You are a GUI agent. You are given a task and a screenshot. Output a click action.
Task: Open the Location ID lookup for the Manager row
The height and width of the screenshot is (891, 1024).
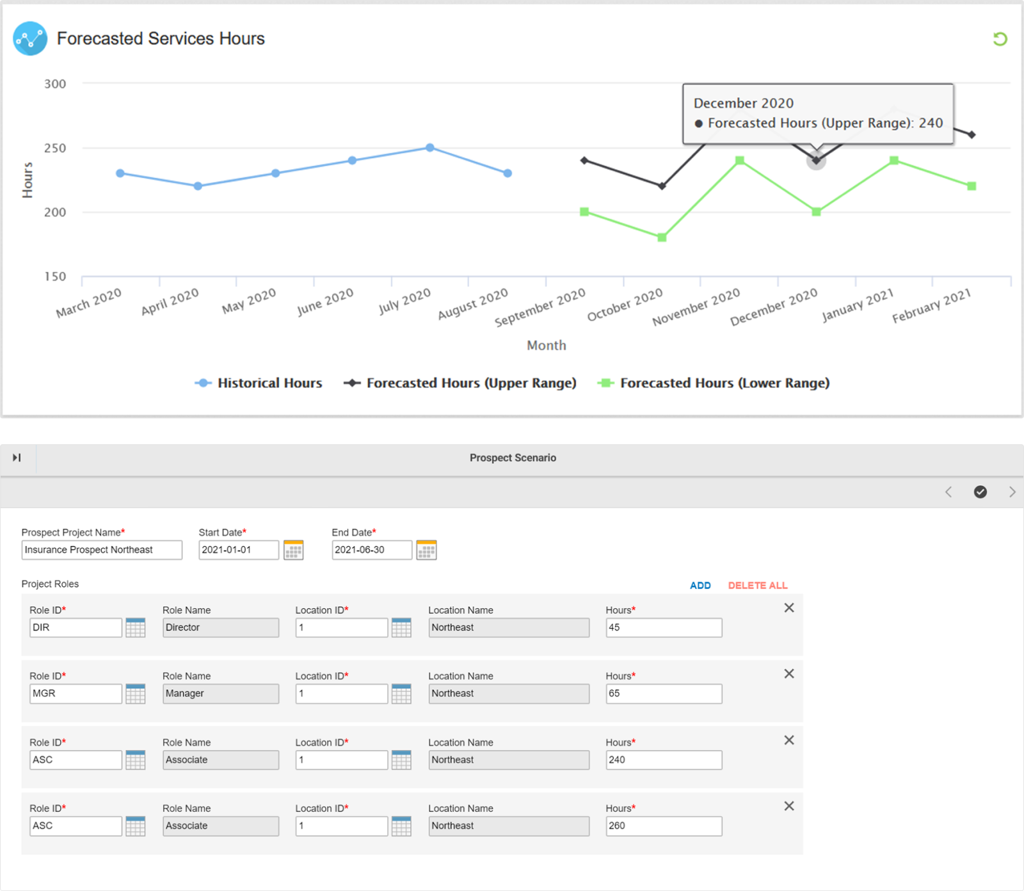coord(401,694)
